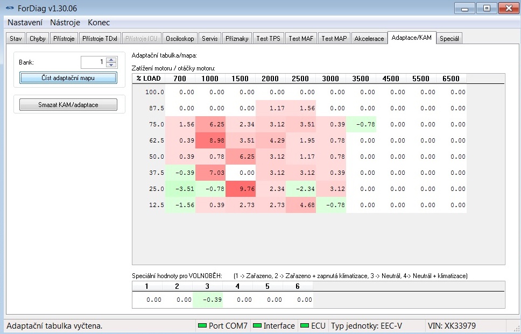This screenshot has height=334, width=521.
Task: Open the Nástroje menu
Action: point(65,23)
